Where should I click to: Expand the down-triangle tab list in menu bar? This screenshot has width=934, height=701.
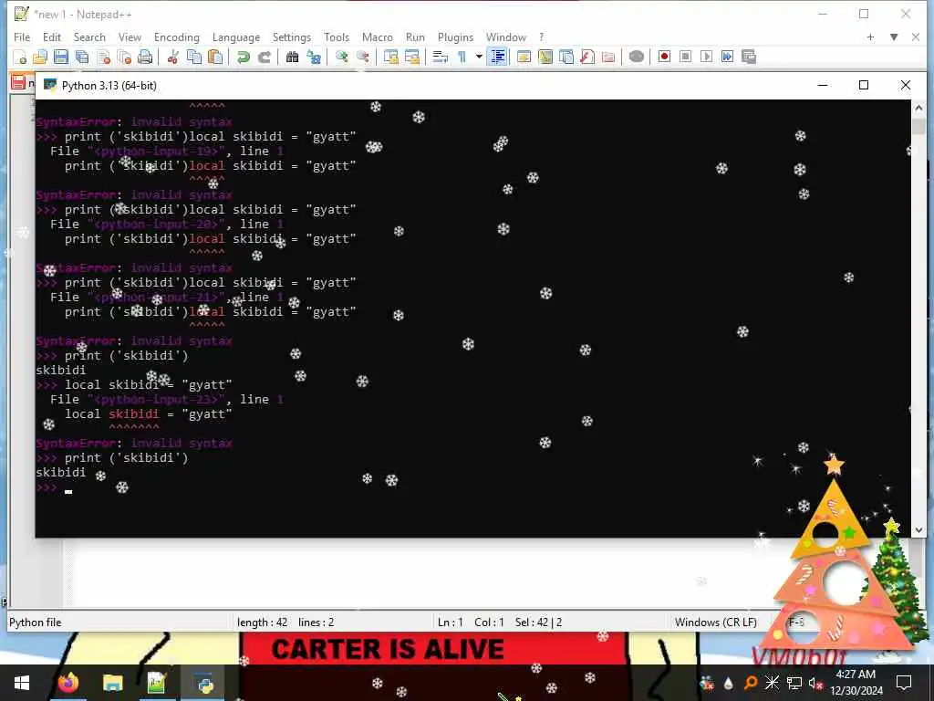tap(894, 37)
